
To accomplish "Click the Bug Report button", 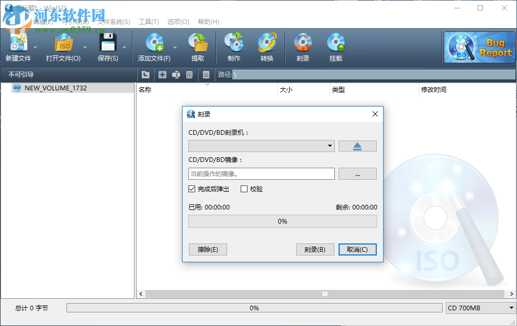I will click(x=479, y=47).
